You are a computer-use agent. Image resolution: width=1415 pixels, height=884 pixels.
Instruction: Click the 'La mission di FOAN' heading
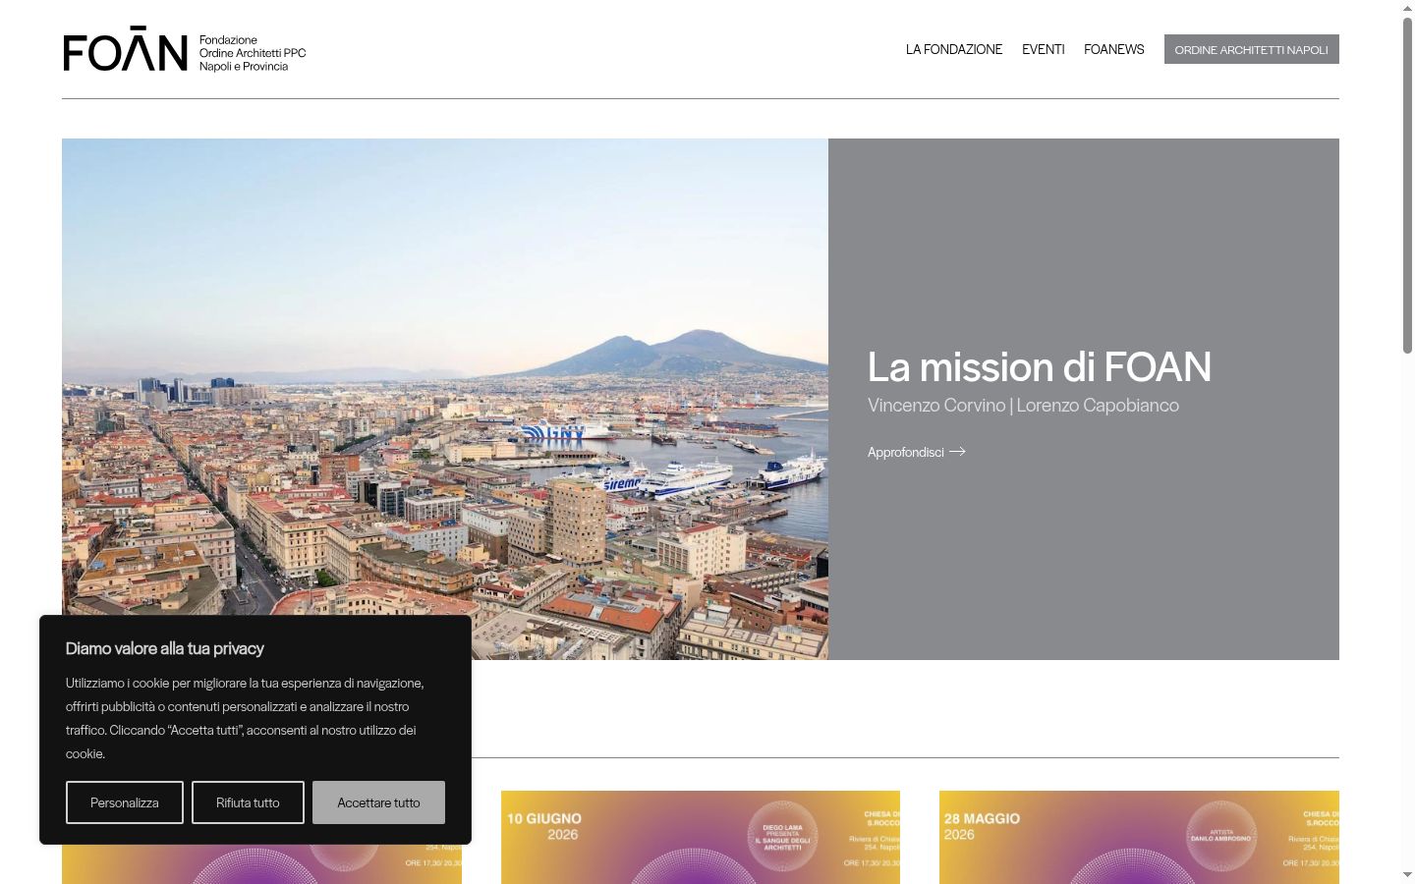pos(1040,366)
